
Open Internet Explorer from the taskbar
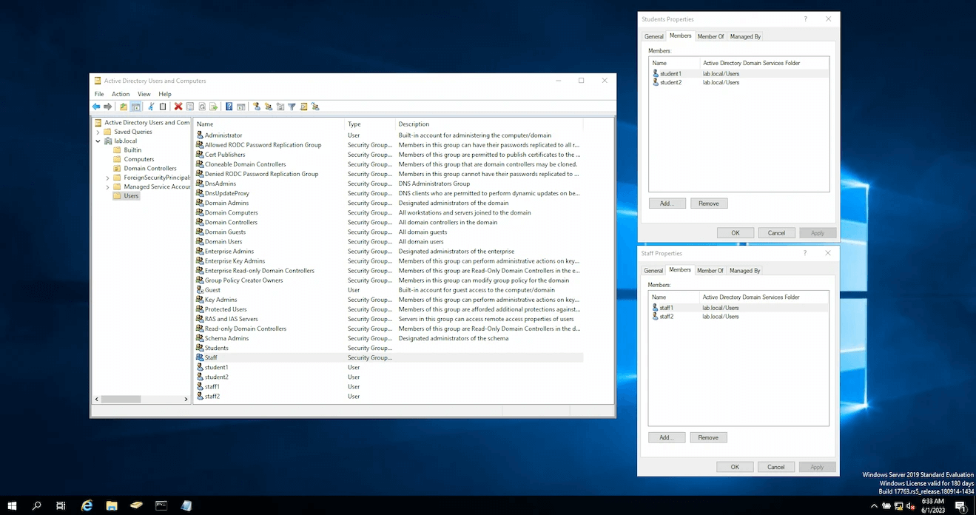pos(87,505)
